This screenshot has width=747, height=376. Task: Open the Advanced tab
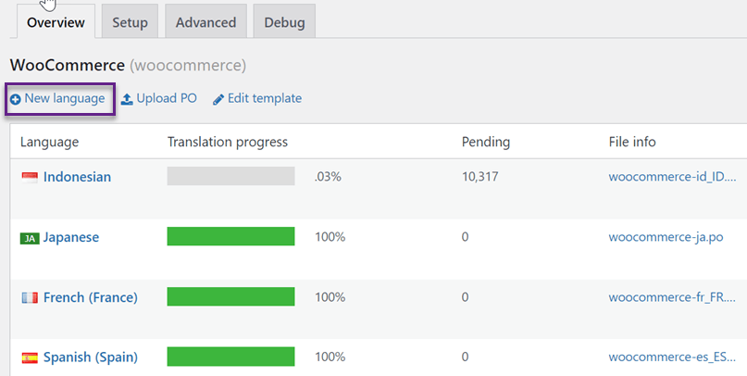(205, 22)
